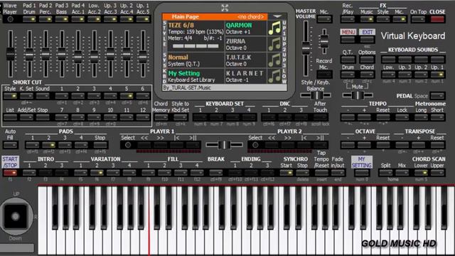This screenshot has width=455, height=256.
Task: Click the KLARNET Low music note icon
Action: (x=274, y=76)
